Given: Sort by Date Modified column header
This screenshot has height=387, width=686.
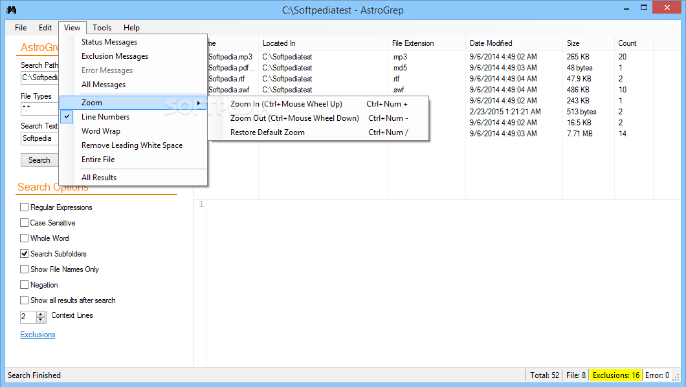Looking at the screenshot, I should tap(514, 43).
